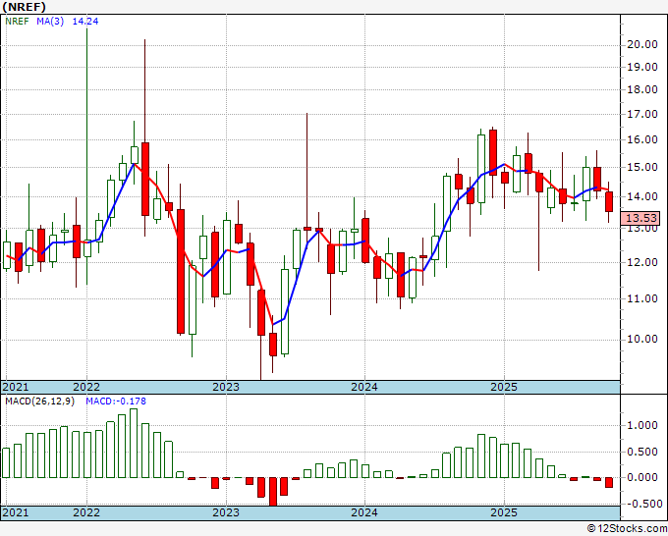The height and width of the screenshot is (536, 668).
Task: Click the 12.00 price axis label
Action: pyautogui.click(x=642, y=262)
